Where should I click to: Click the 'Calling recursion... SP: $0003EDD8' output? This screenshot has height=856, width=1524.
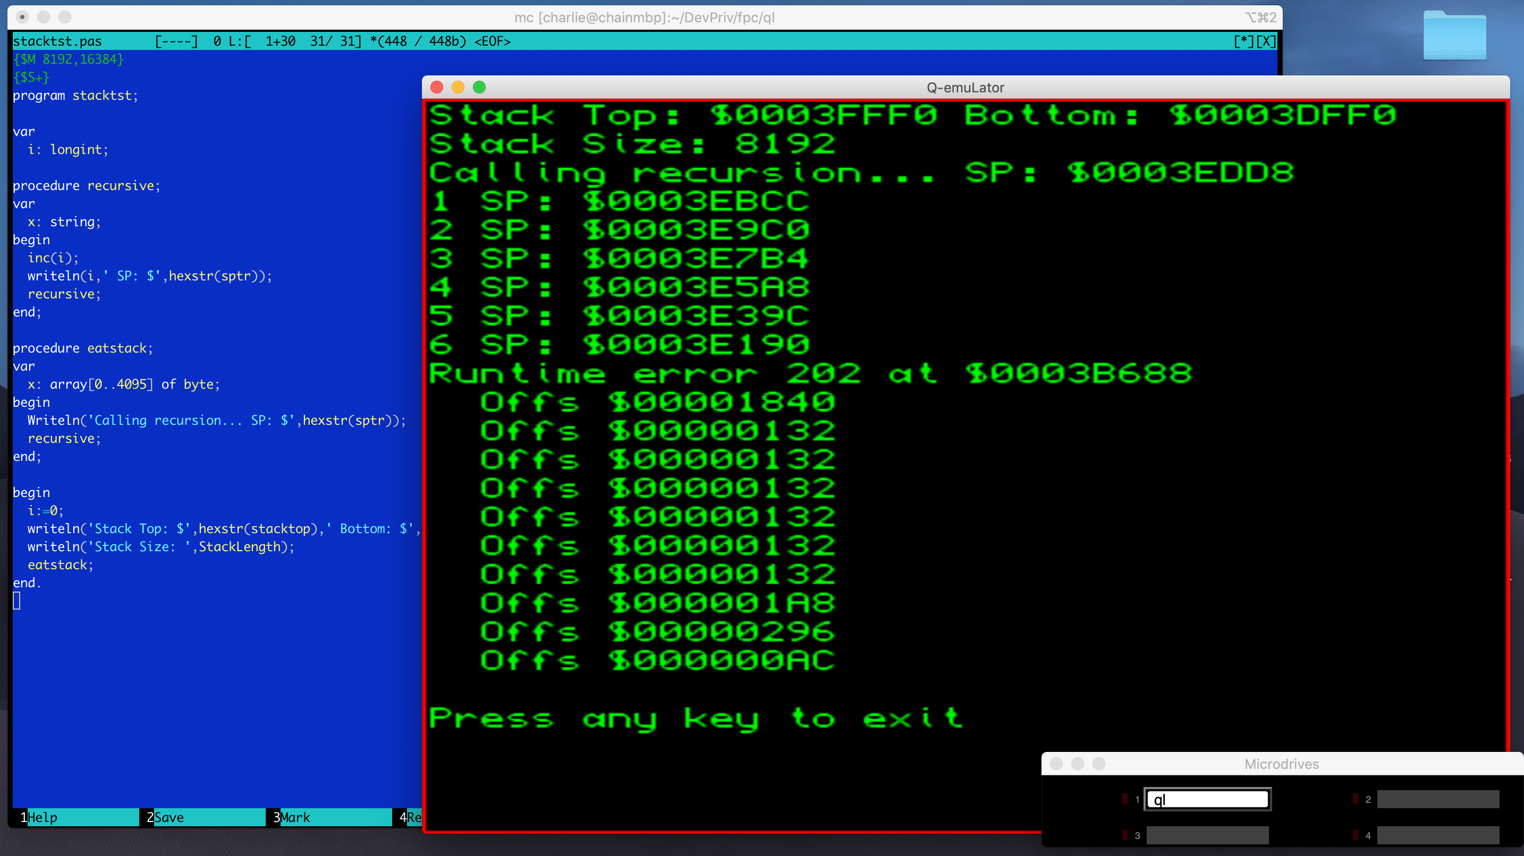click(861, 173)
